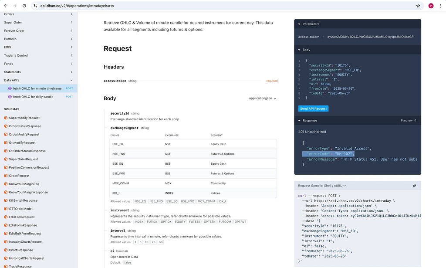The image size is (446, 268).
Task: Click the GttModifyRequest schema icon
Action: pyautogui.click(x=6, y=142)
